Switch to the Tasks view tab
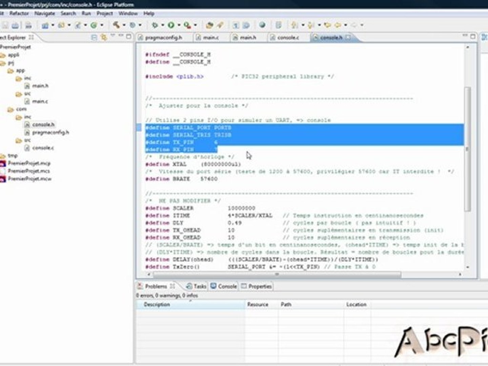The image size is (488, 366). [x=196, y=286]
